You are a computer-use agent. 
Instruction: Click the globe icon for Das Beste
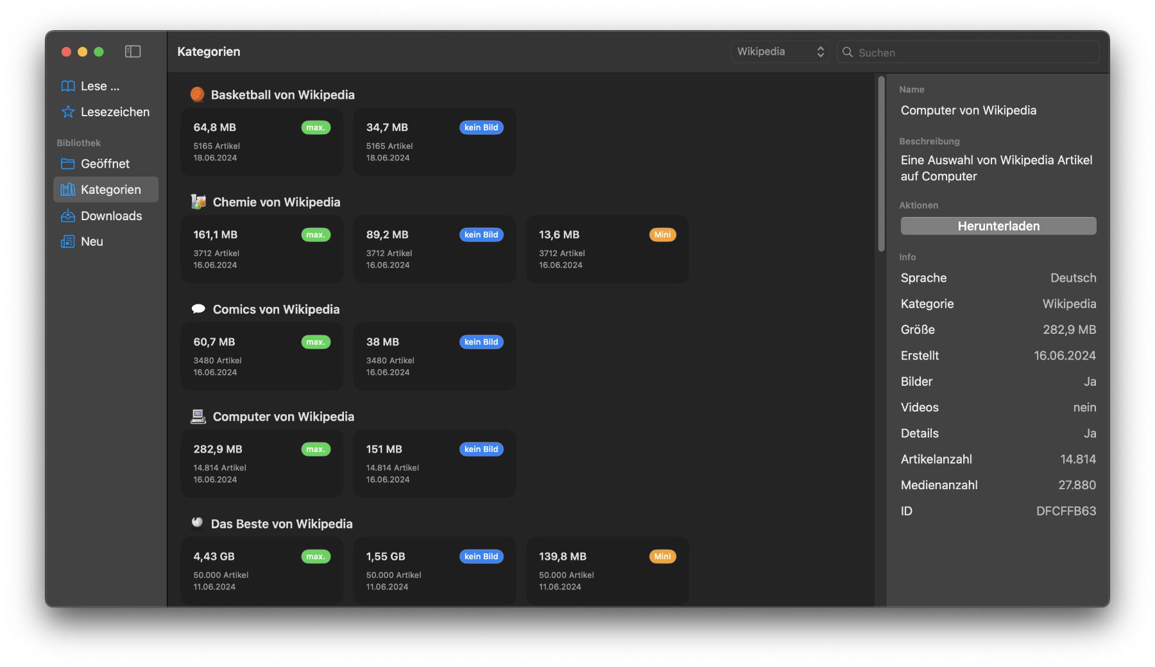(x=197, y=523)
